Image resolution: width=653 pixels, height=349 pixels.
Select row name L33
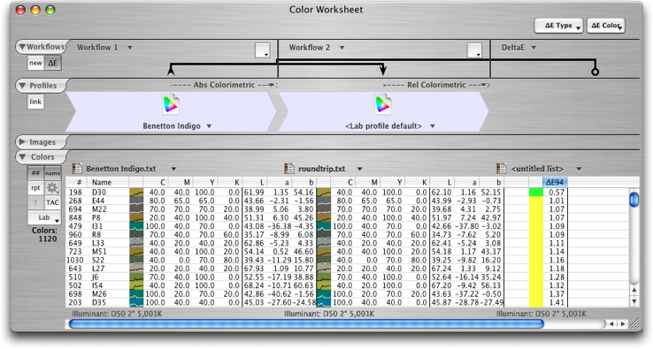(98, 243)
